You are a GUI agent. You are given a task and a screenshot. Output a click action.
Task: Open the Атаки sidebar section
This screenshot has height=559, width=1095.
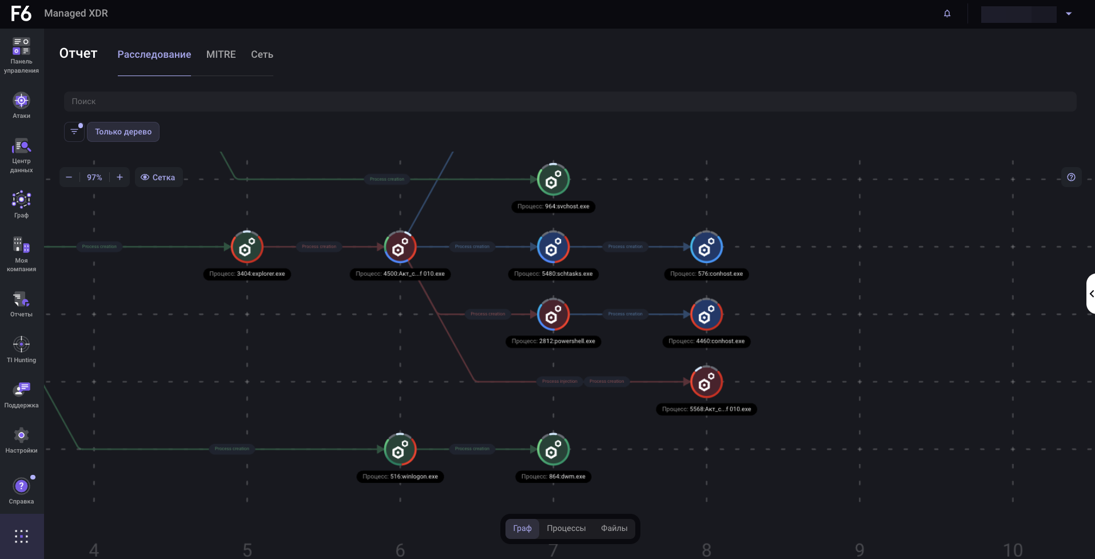click(x=21, y=106)
